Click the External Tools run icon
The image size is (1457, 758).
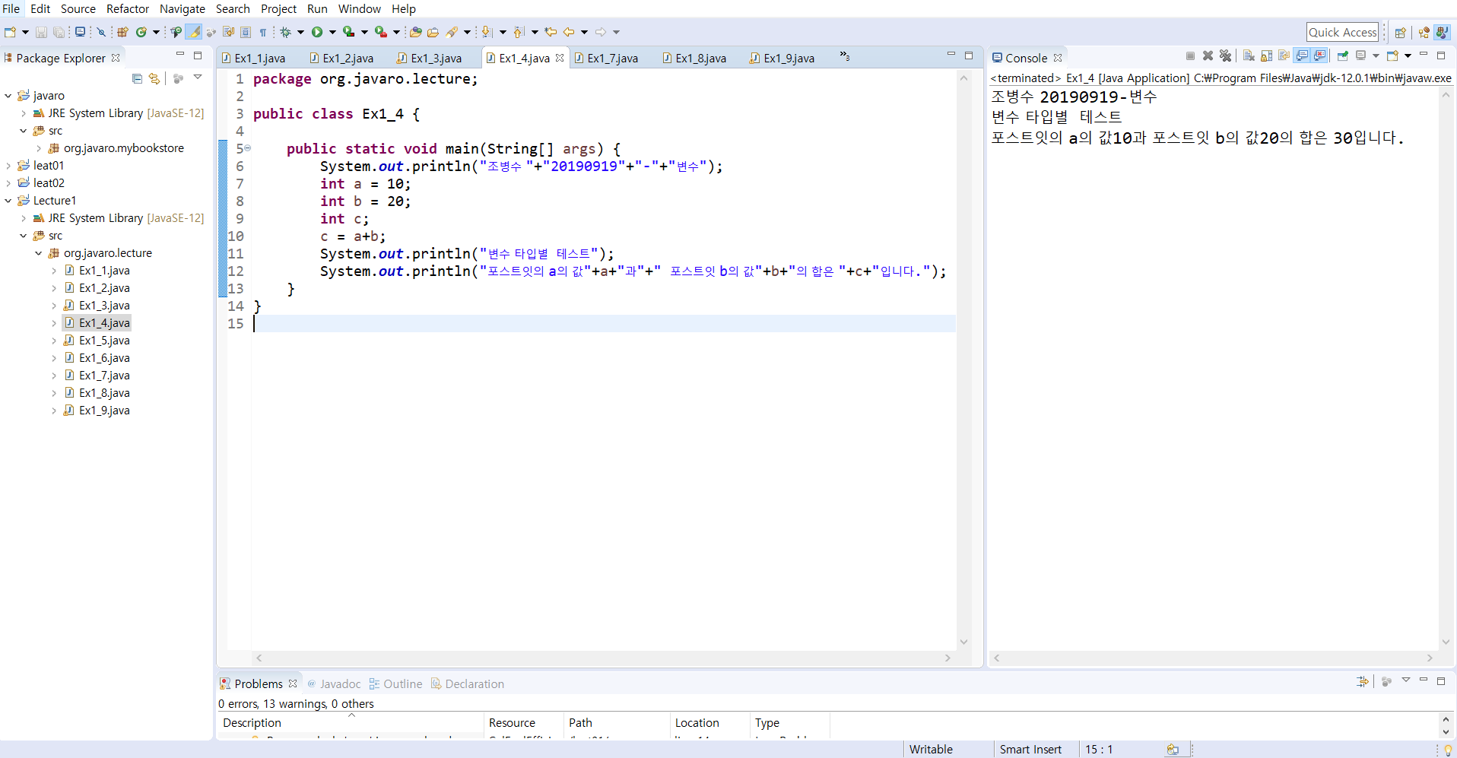point(381,32)
